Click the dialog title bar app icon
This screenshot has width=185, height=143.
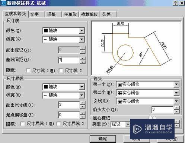tap(3, 3)
